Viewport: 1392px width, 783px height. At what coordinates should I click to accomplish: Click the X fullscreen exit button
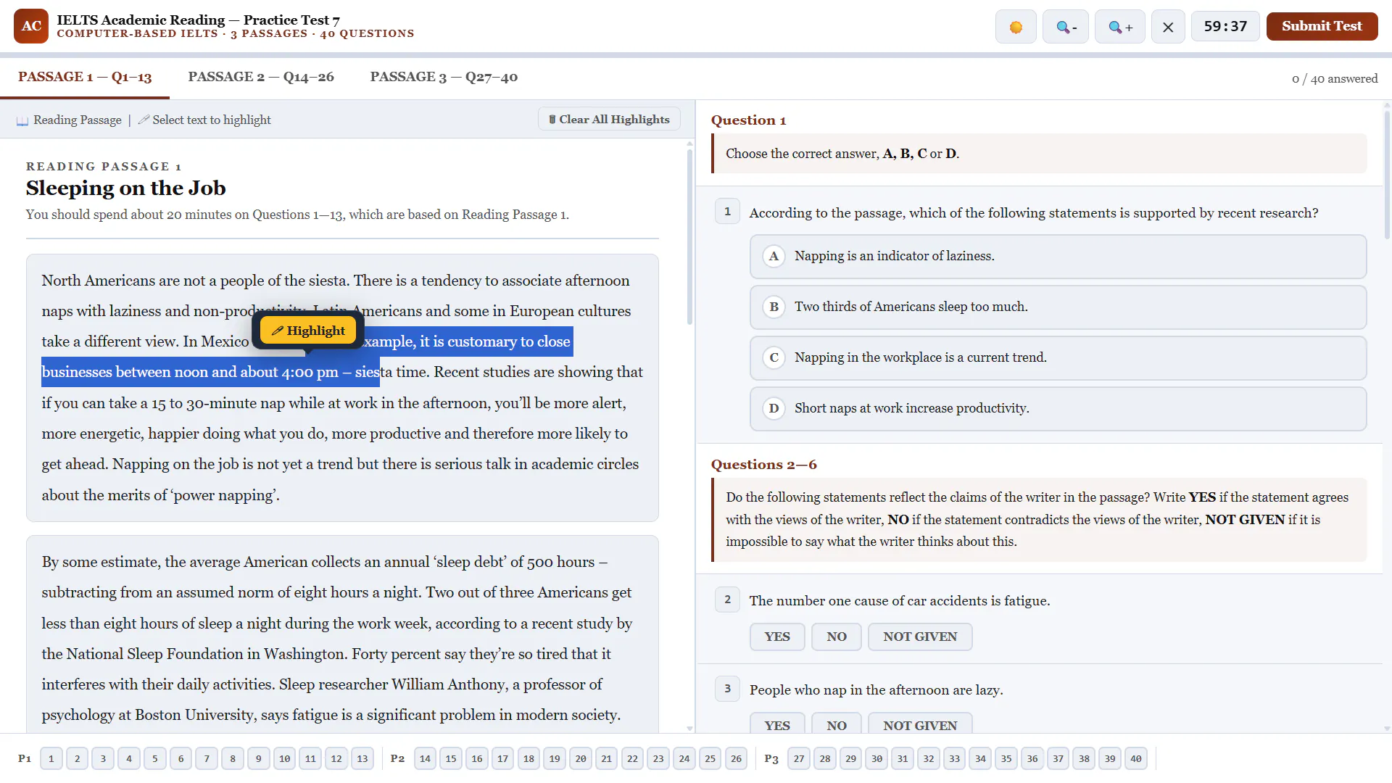coord(1168,27)
